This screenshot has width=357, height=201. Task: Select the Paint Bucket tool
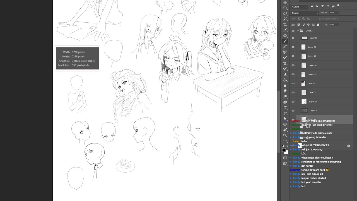tap(285, 80)
